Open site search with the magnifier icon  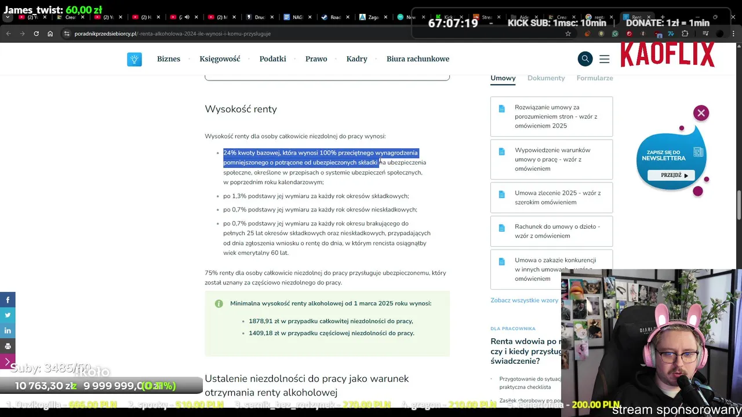click(585, 58)
